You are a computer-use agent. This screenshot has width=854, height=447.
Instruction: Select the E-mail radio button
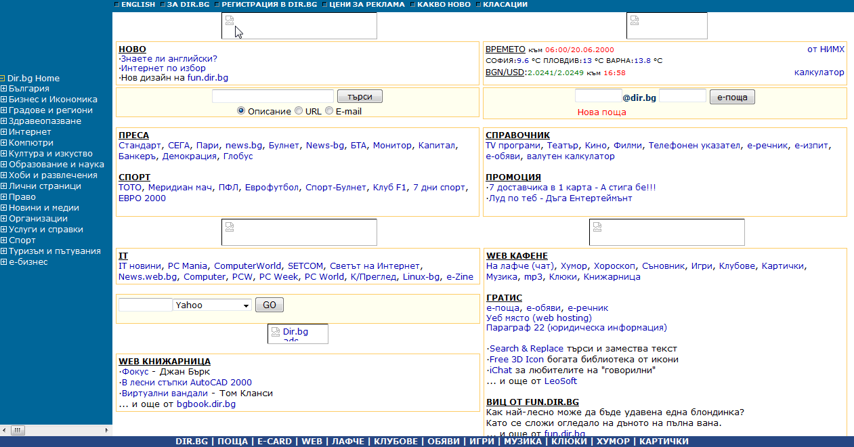[x=329, y=111]
